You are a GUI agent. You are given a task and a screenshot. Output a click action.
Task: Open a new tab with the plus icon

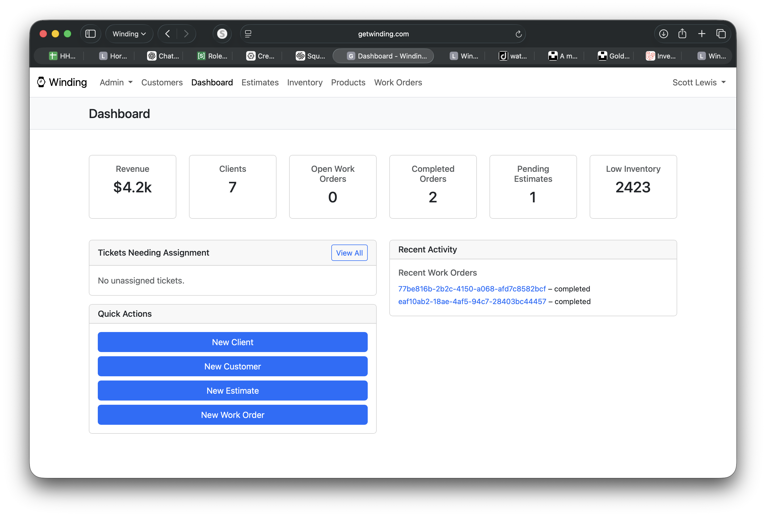tap(702, 33)
